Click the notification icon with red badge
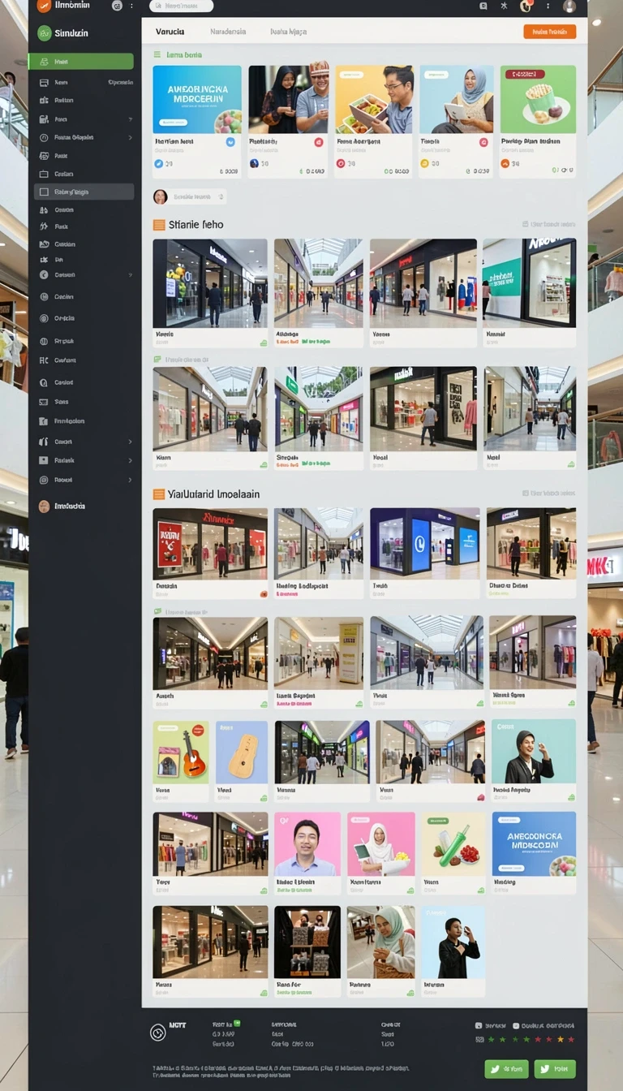 (x=526, y=6)
